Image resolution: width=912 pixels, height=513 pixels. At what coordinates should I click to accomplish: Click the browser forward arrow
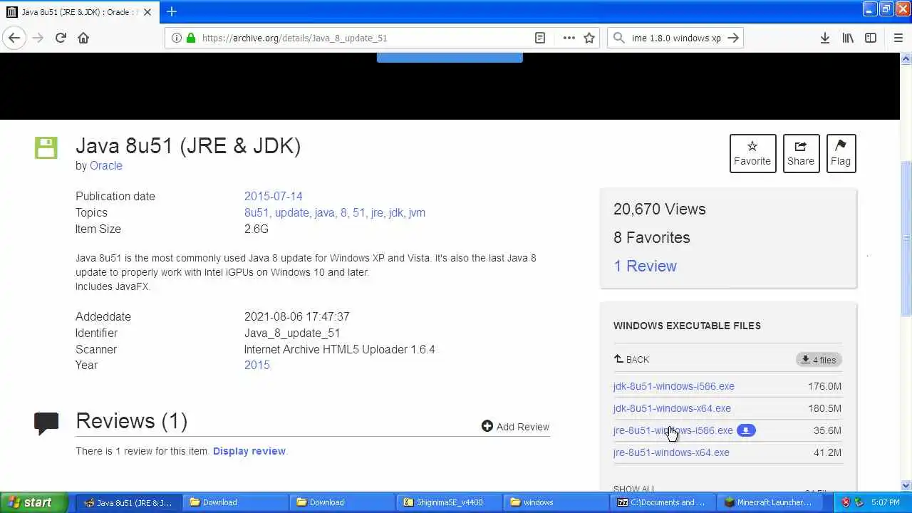click(38, 38)
